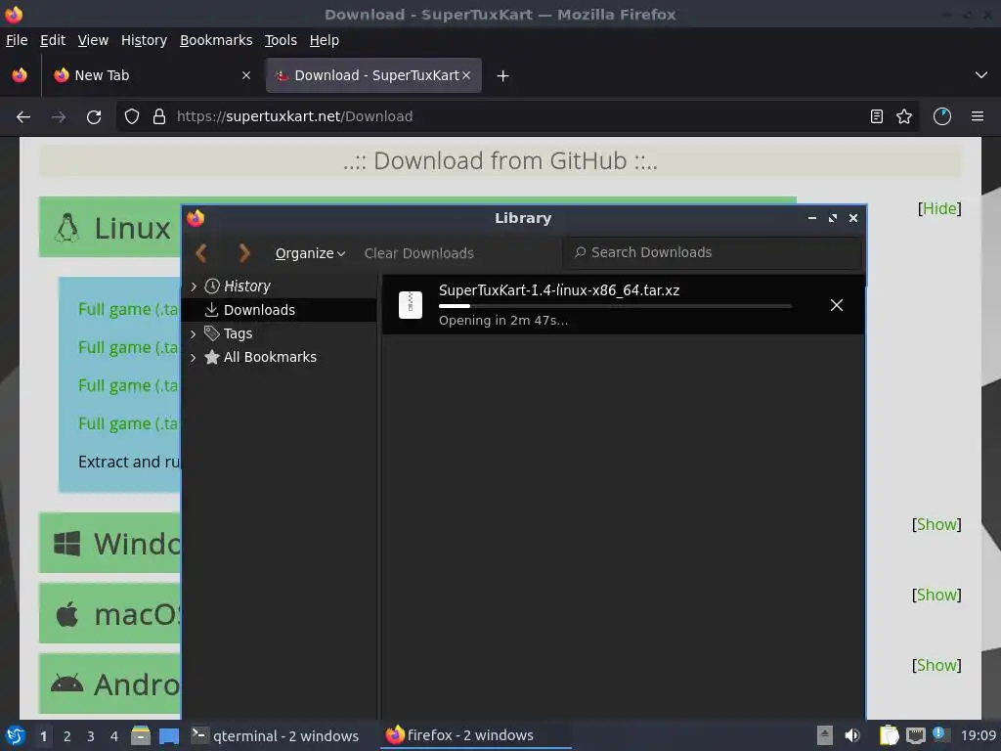Open the tracking protection shield icon

click(132, 117)
